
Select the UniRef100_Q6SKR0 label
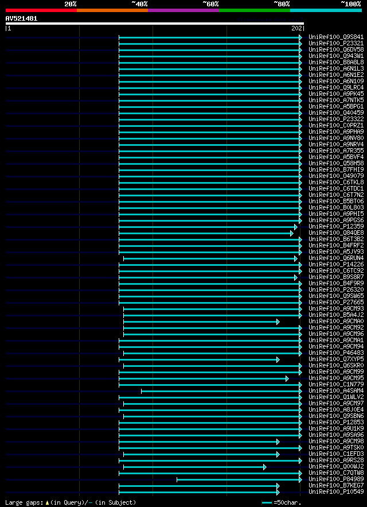point(336,365)
